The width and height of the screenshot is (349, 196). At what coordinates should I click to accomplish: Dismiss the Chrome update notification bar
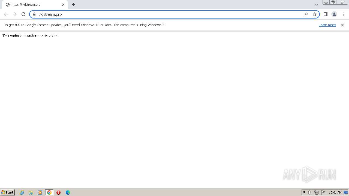[342, 25]
